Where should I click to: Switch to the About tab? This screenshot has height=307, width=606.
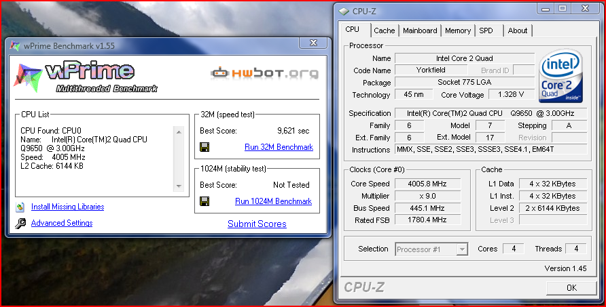518,30
